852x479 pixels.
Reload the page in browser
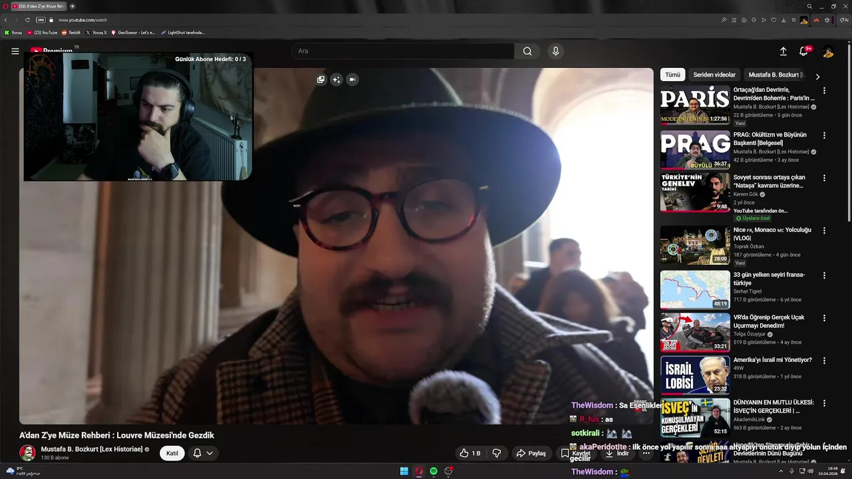coord(27,20)
